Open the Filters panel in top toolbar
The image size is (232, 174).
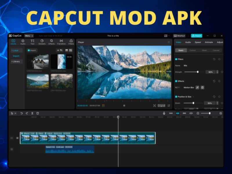(x=71, y=42)
